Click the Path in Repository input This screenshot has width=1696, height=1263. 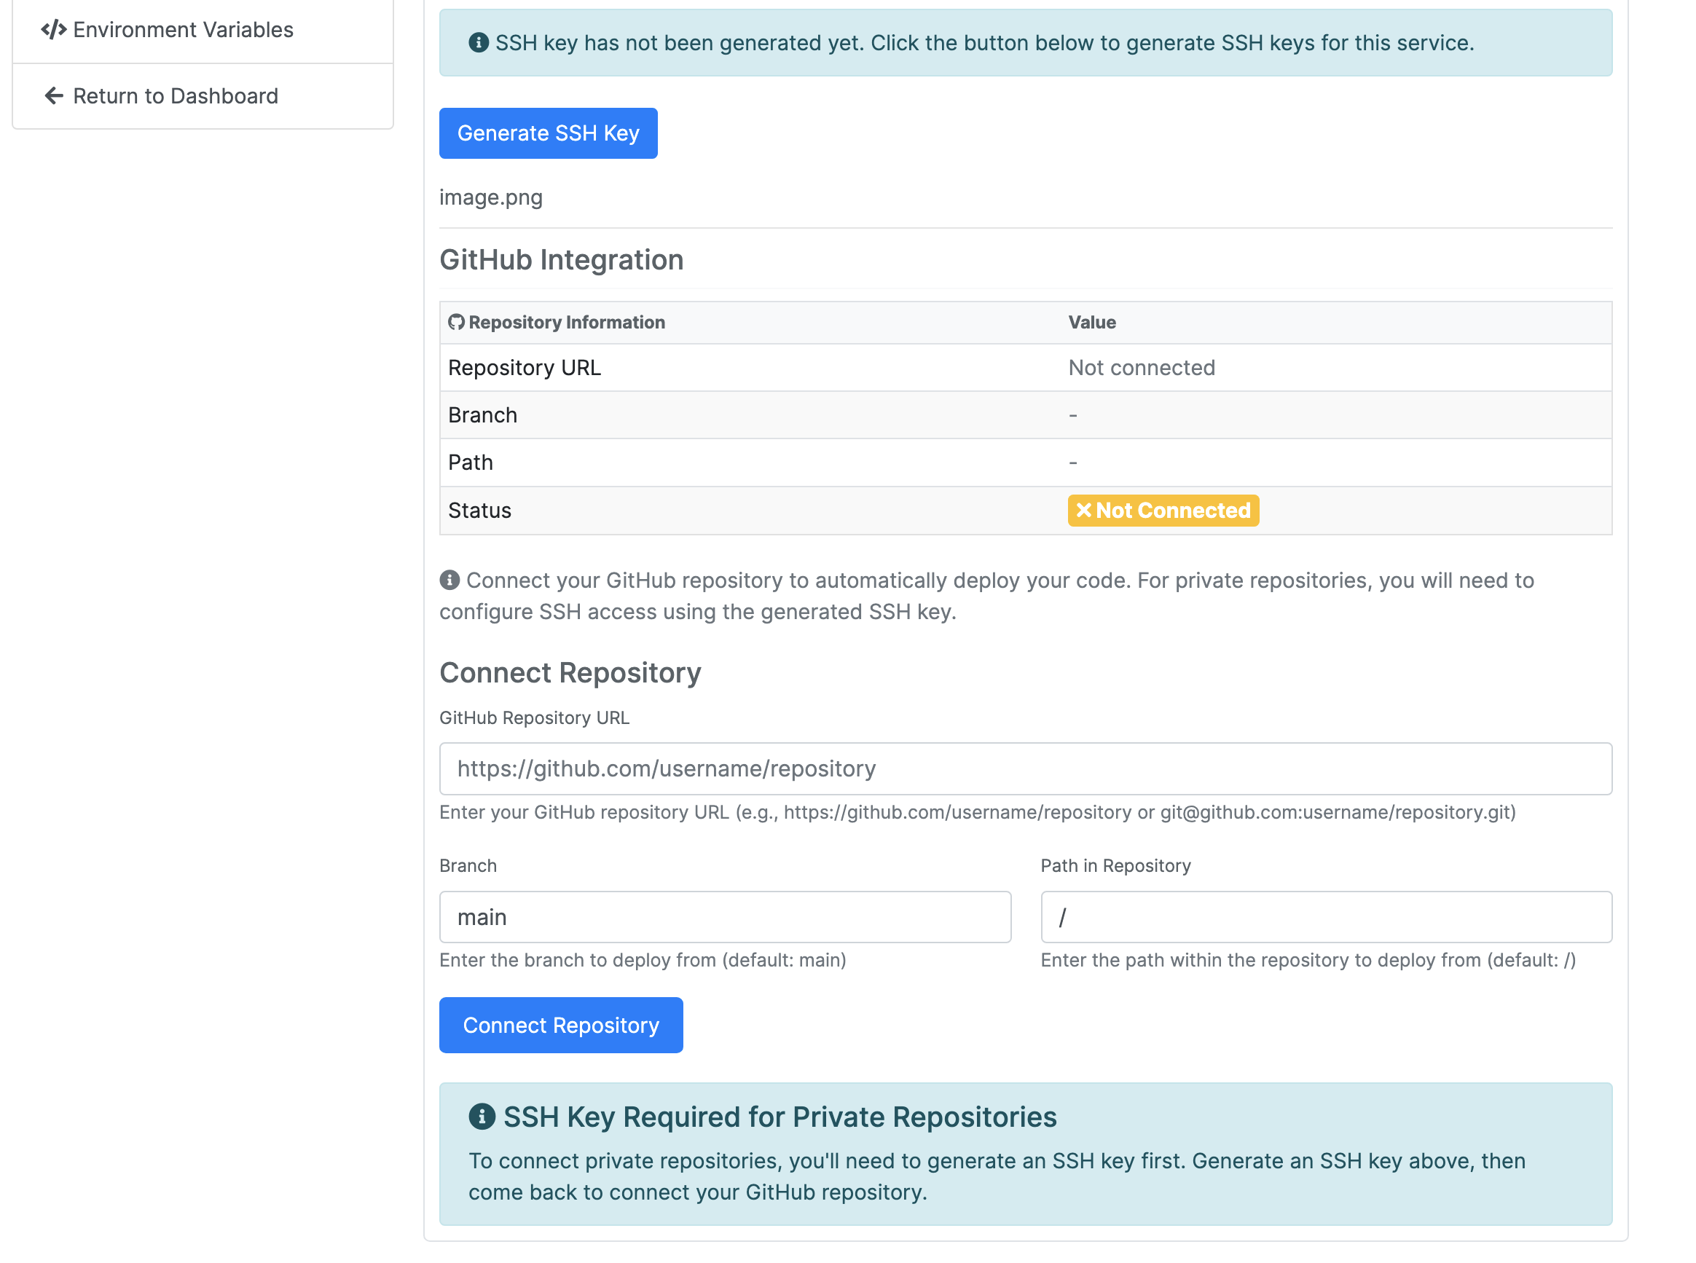pos(1325,917)
